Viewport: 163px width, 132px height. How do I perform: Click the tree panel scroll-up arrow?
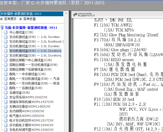click(x=66, y=13)
